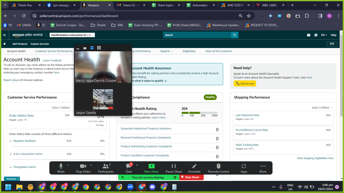Open the Windows Start menu
Viewport: 344px width, 193px height.
coord(8,187)
